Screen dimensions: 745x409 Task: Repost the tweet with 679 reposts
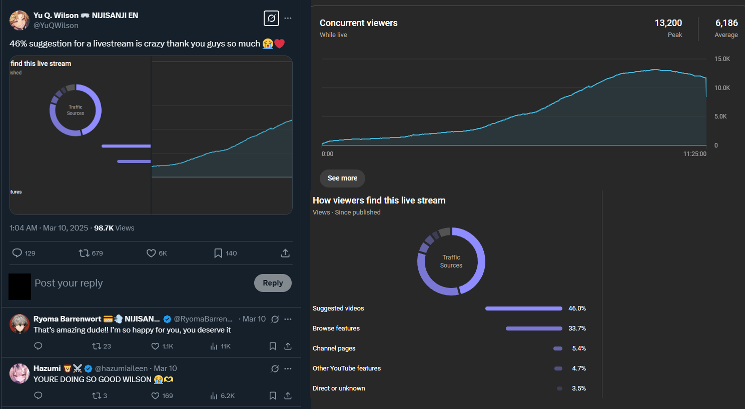84,253
